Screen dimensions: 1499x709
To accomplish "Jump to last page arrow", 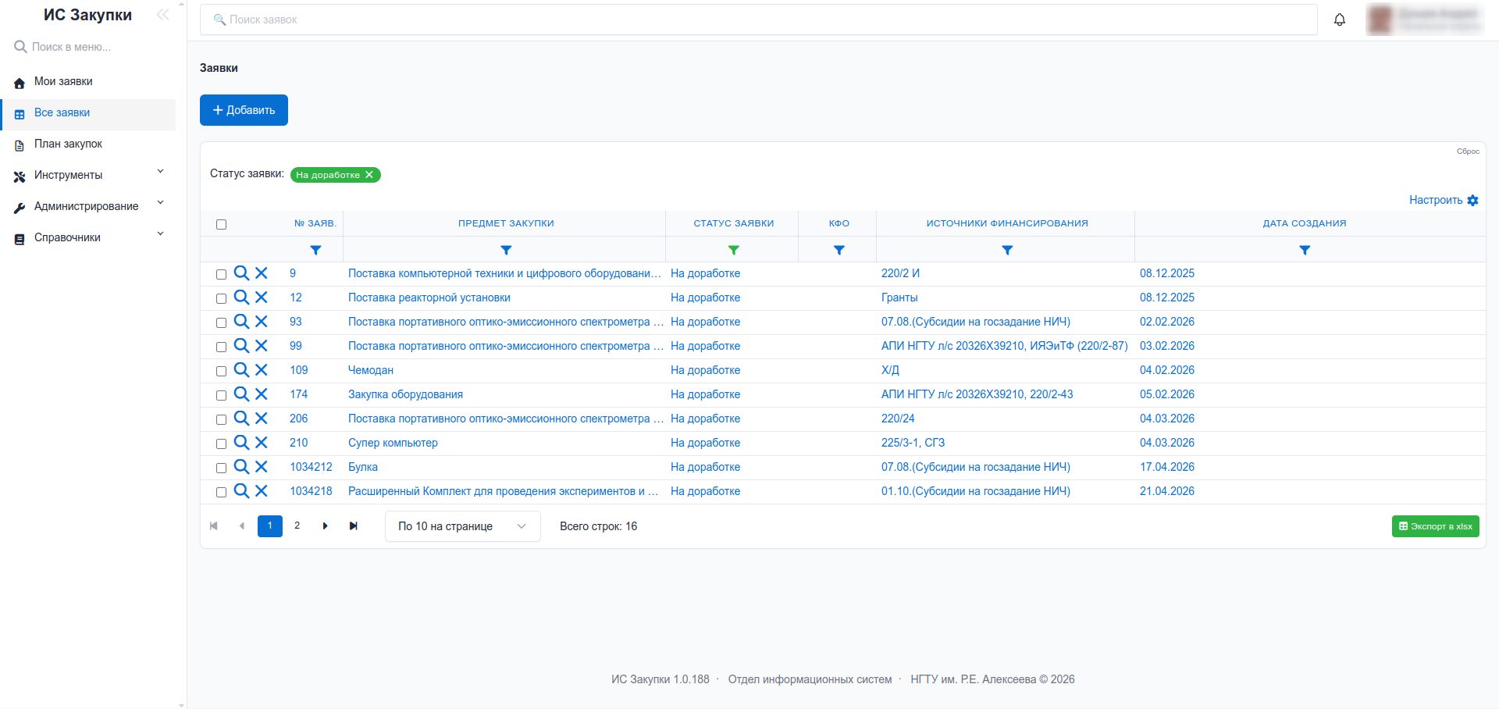I will [354, 526].
